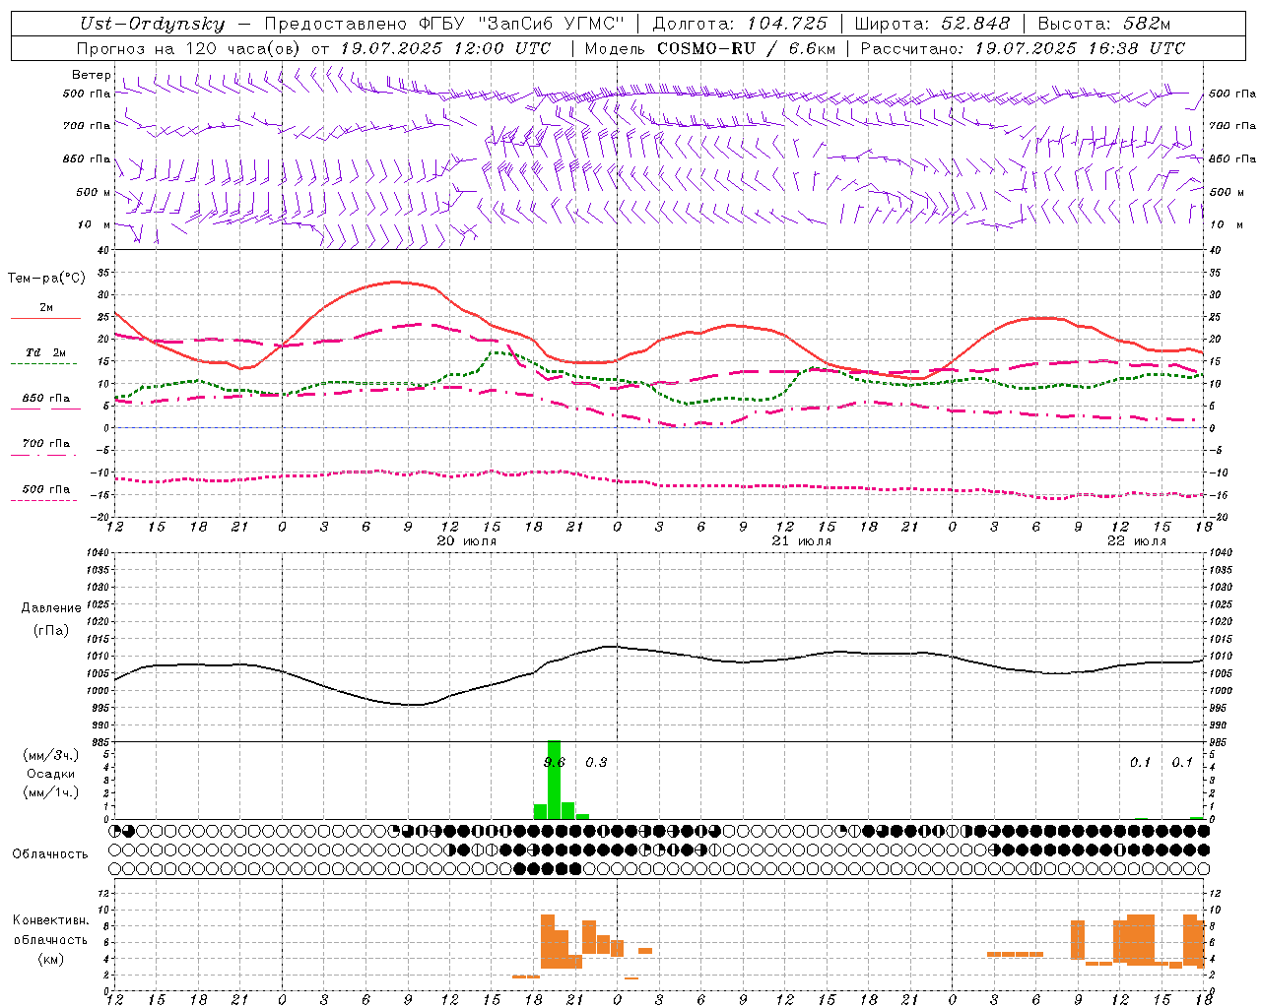1261x1008 pixels.
Task: Click the red line sample under 2м legend
Action: pos(45,318)
